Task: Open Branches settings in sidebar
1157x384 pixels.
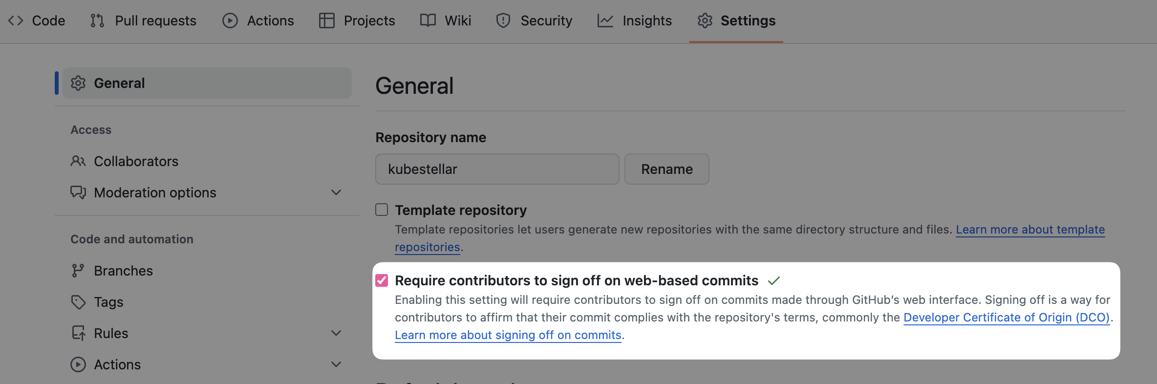Action: coord(123,271)
